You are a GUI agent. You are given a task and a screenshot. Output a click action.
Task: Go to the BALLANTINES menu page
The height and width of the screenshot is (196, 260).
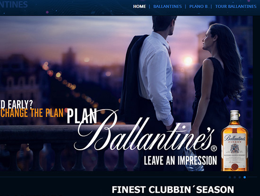167,7
